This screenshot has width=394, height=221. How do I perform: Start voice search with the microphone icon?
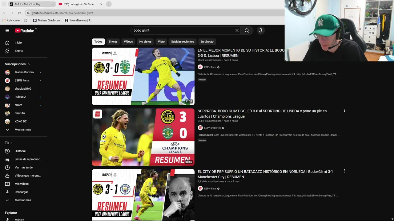click(261, 30)
